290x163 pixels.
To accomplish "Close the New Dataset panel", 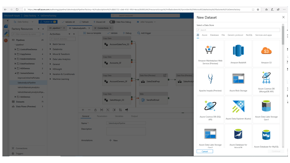I will point(283,17).
